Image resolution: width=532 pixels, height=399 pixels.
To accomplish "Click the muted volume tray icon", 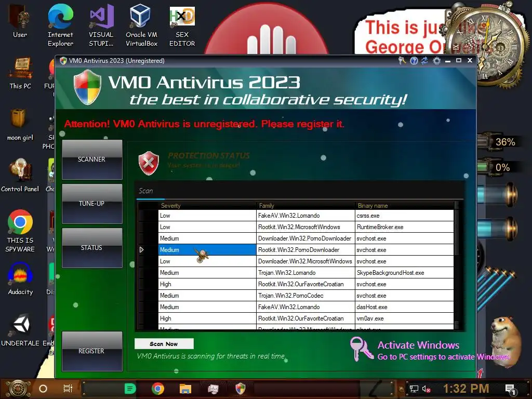I will [426, 389].
